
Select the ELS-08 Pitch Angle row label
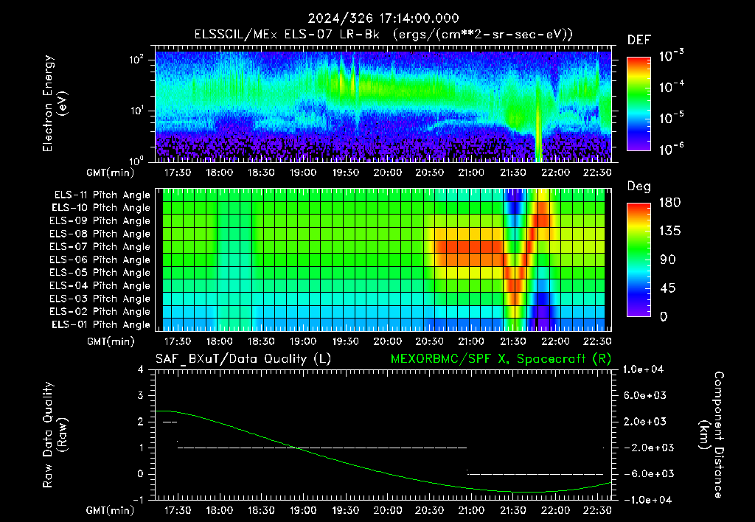click(100, 234)
